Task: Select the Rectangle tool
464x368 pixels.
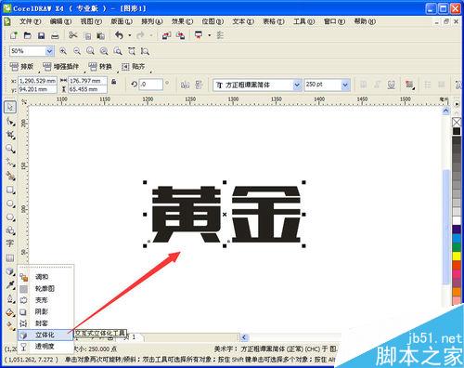Action: point(10,191)
